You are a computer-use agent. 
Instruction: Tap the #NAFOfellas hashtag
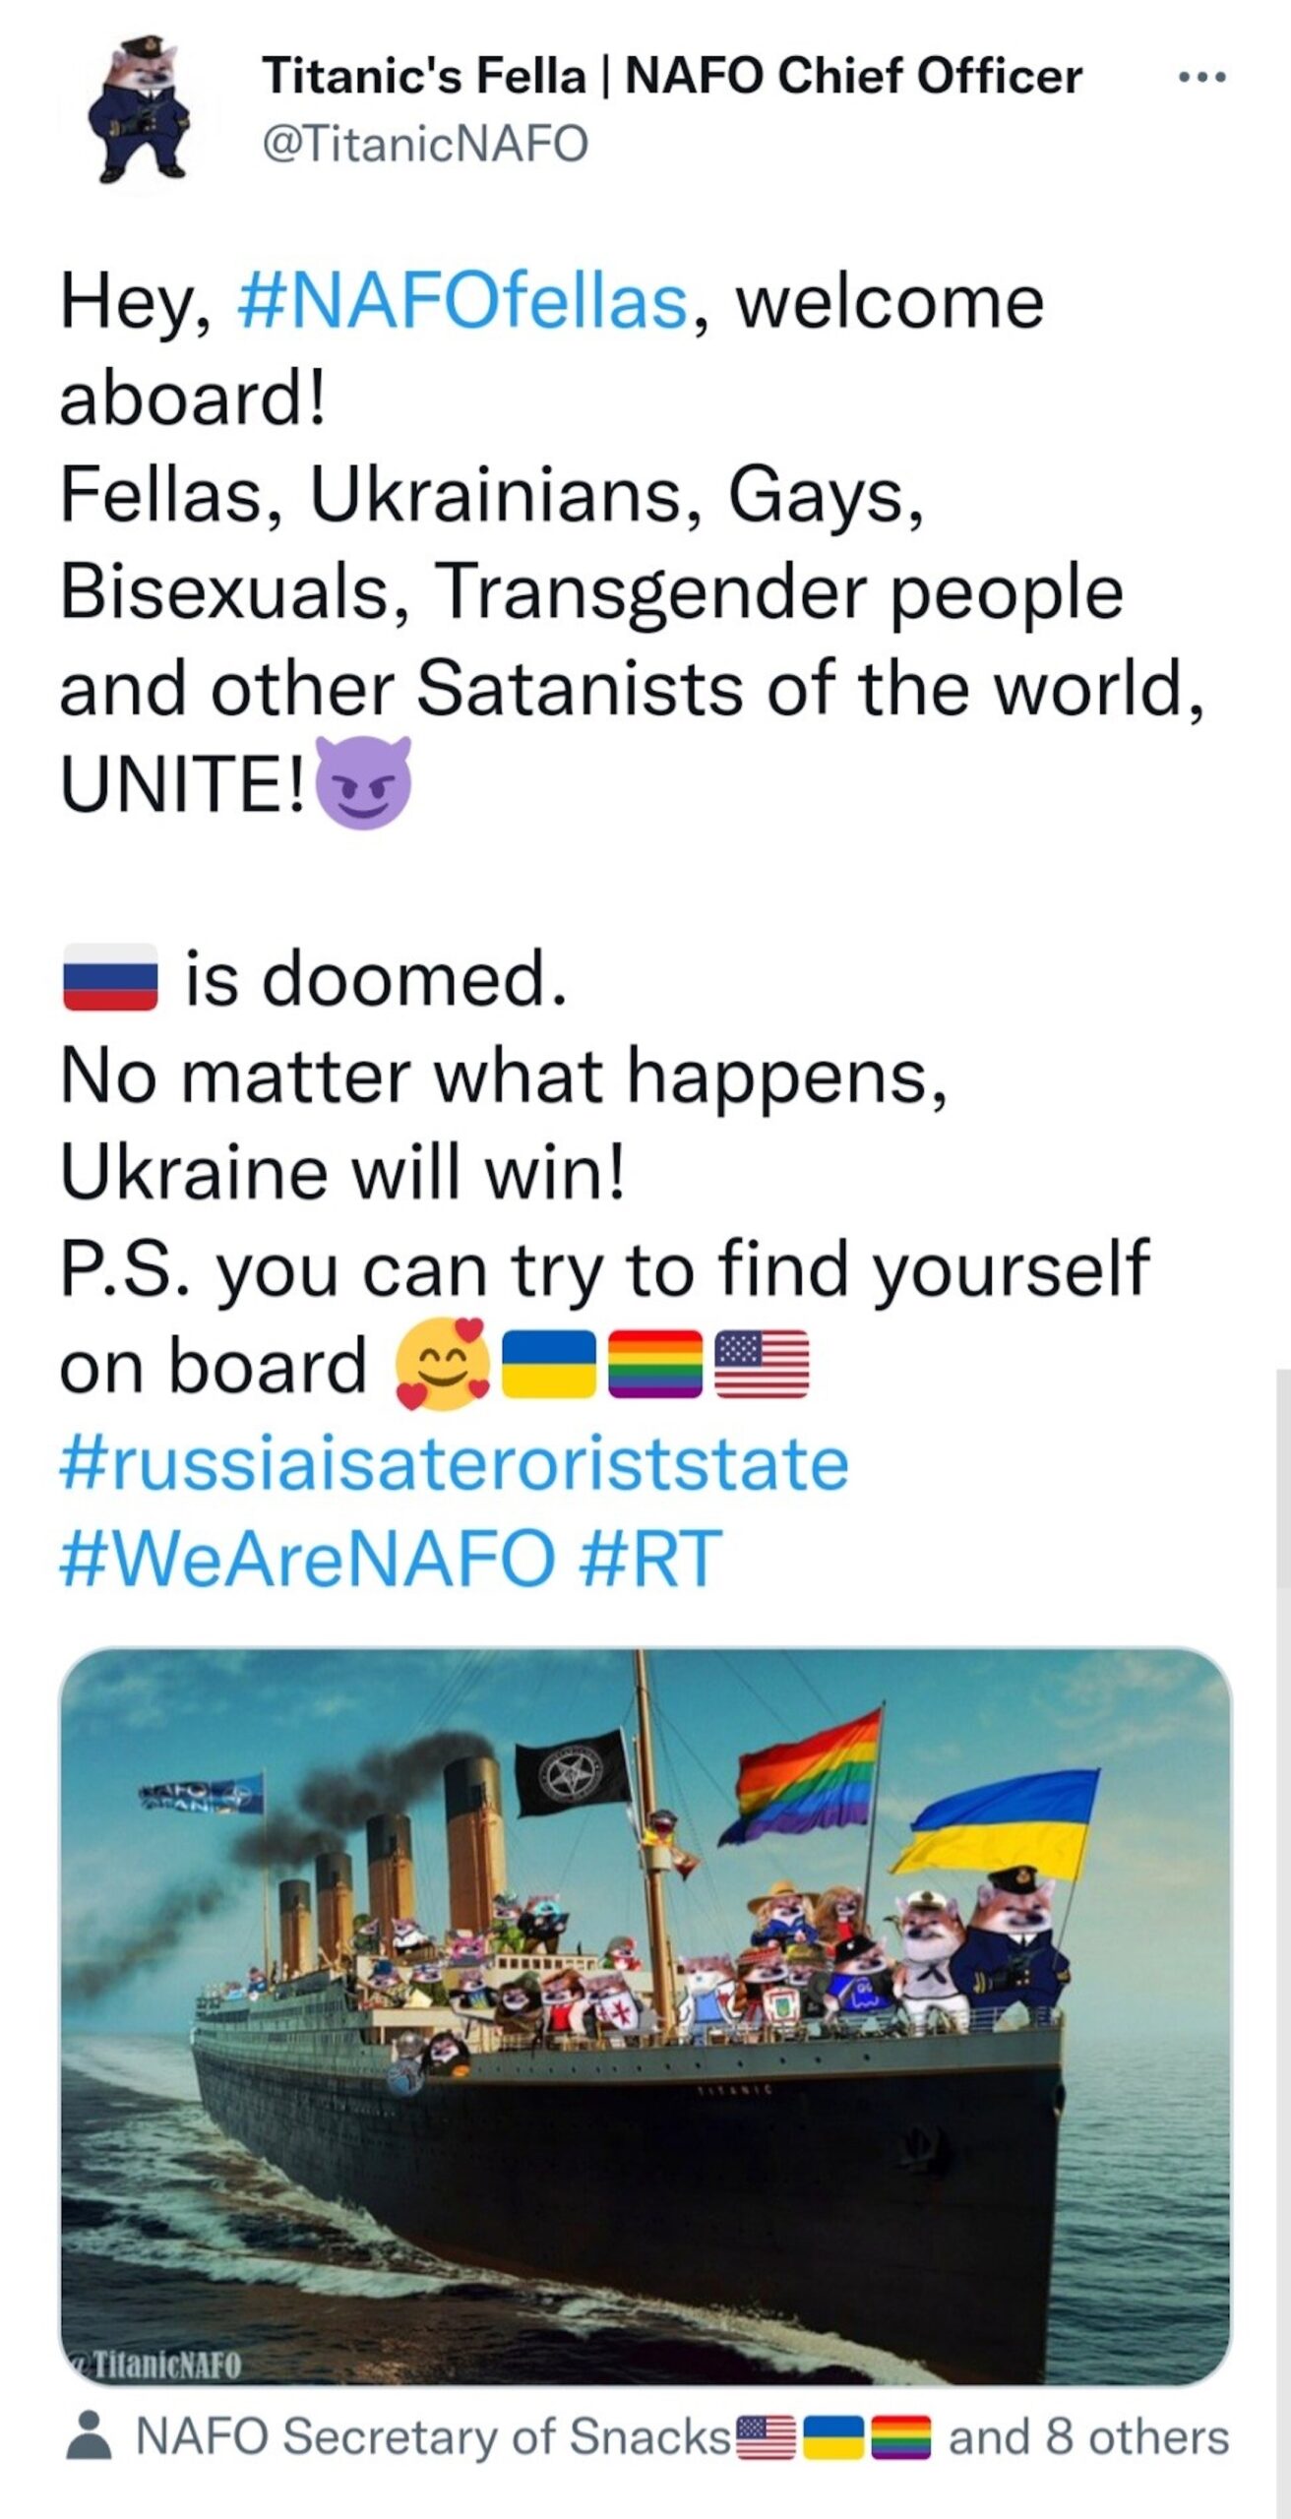[x=462, y=302]
